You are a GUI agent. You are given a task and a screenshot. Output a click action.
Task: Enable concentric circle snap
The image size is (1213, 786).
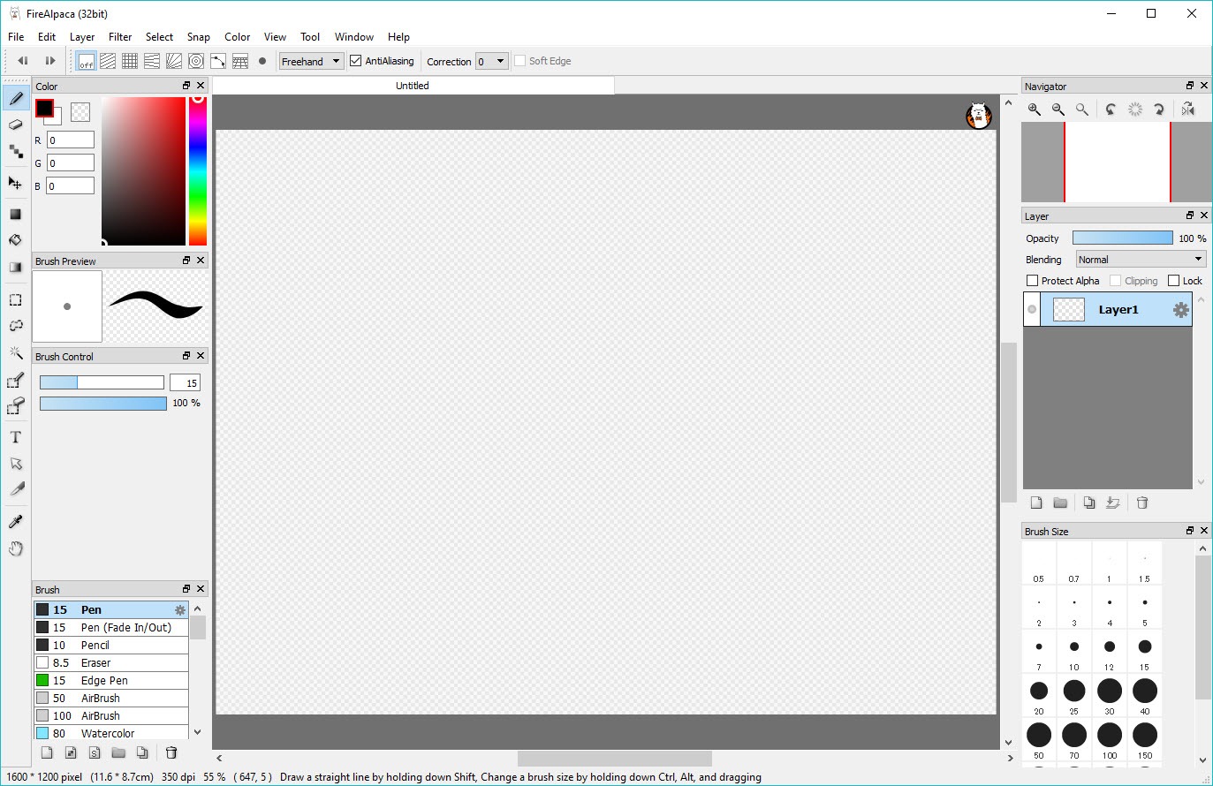[196, 61]
